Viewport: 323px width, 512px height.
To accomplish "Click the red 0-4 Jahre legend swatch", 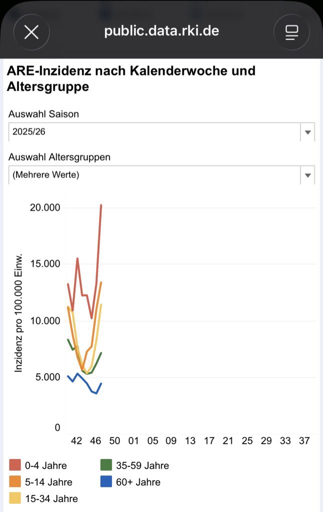I will tap(15, 465).
